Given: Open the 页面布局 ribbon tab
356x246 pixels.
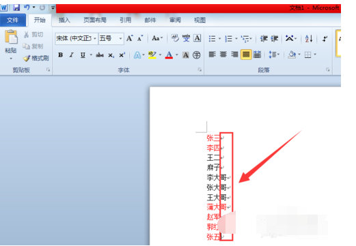Looking at the screenshot, I should pos(95,20).
